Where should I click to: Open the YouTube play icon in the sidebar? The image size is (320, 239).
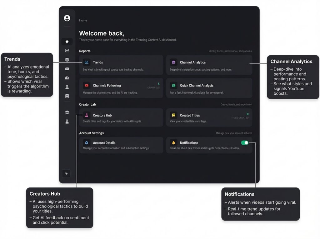coord(67,69)
